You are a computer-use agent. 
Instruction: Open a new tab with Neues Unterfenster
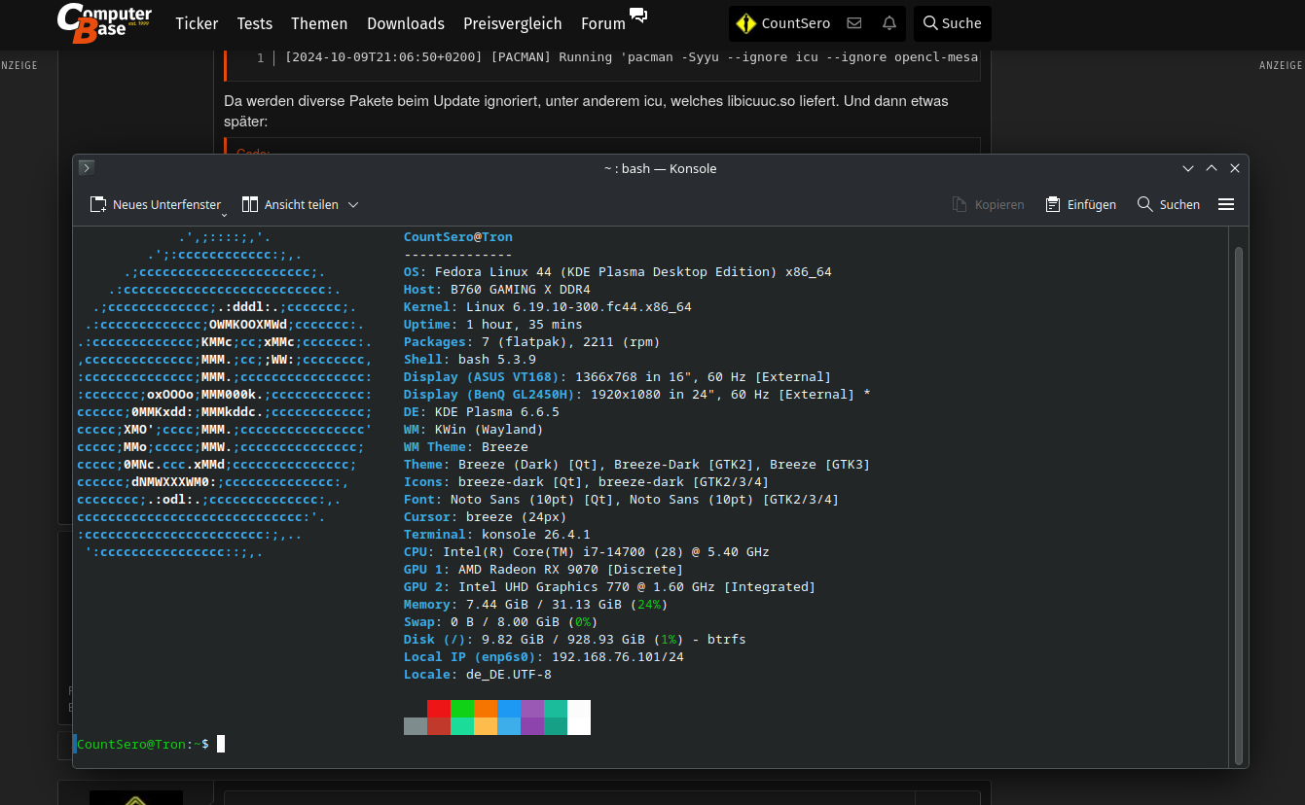155,204
